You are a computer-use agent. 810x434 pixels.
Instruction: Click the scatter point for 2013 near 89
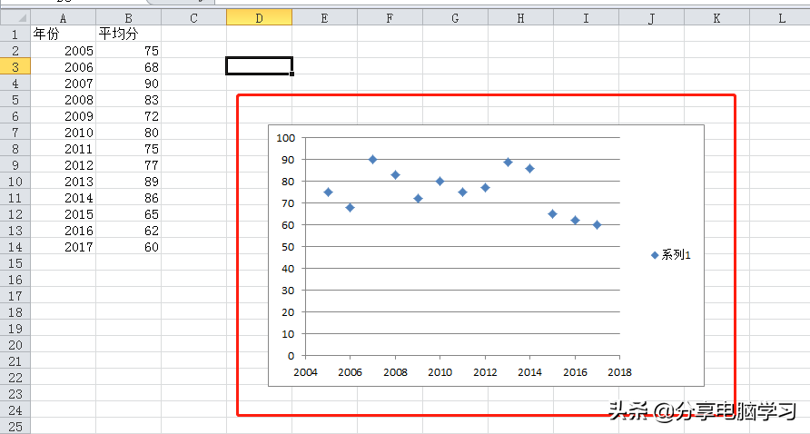508,163
